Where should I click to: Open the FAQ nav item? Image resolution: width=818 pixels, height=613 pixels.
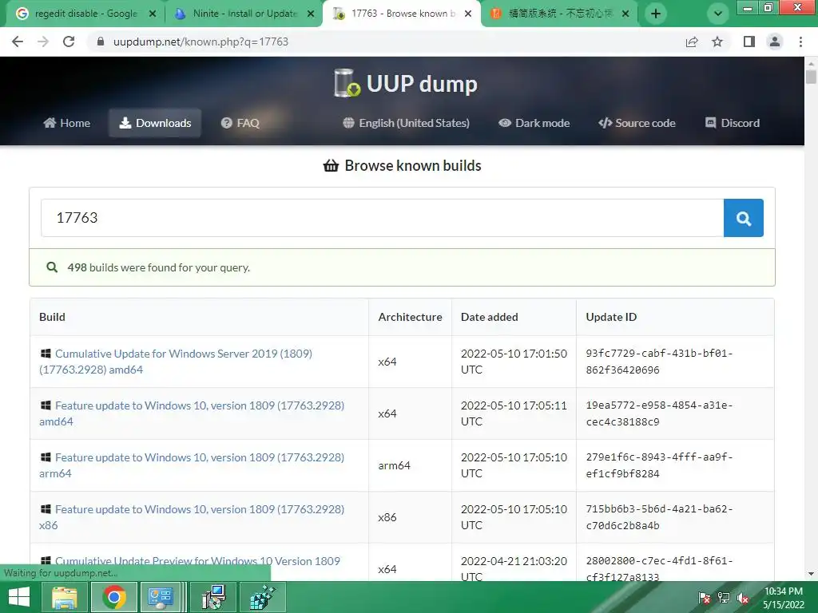click(240, 123)
